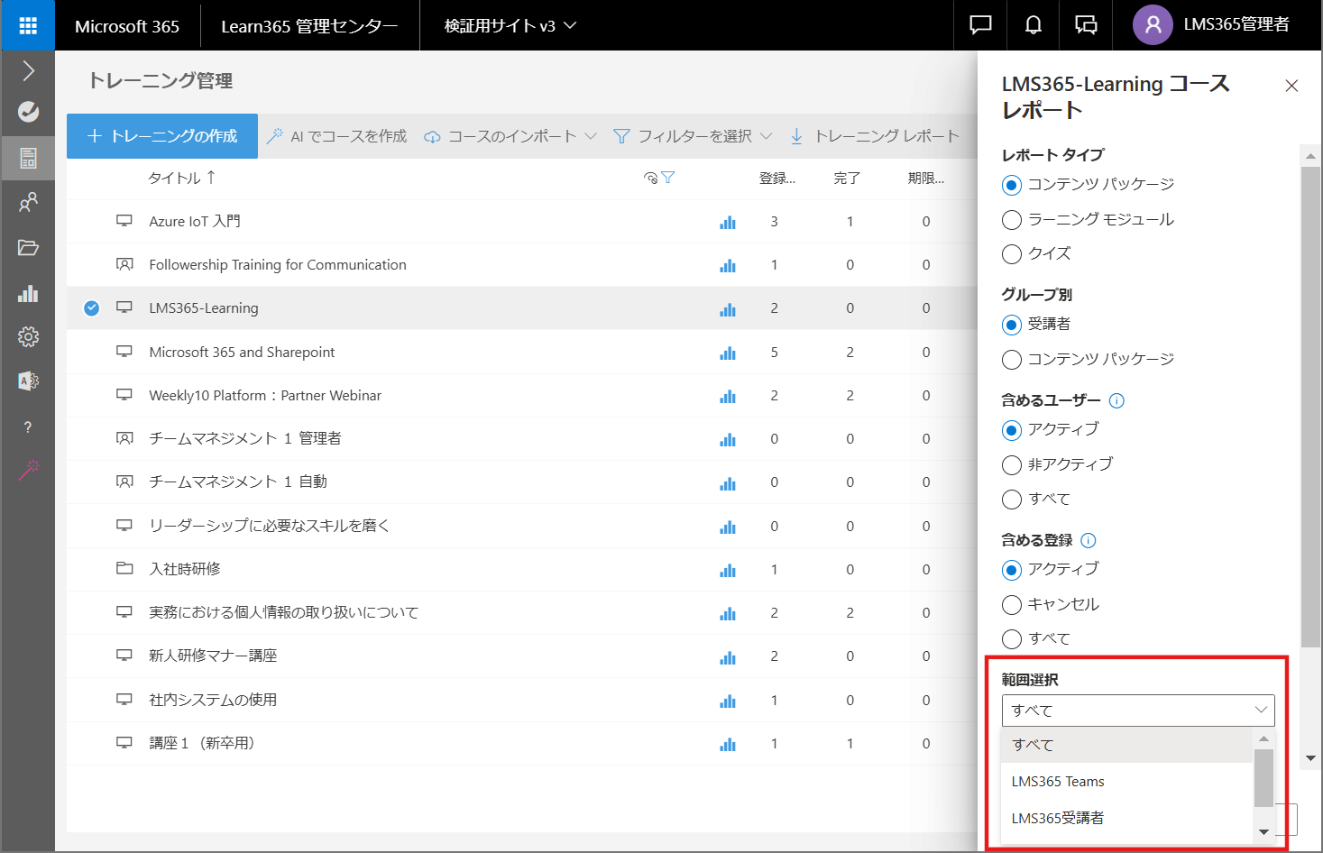Screen dimensions: 1323x853
Task: Select クイズ report type
Action: click(x=1012, y=254)
